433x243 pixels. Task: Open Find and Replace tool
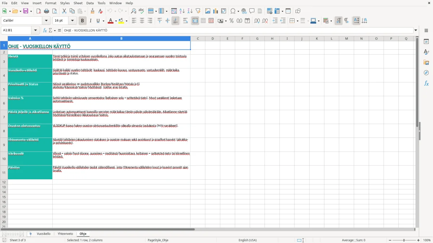click(x=134, y=11)
